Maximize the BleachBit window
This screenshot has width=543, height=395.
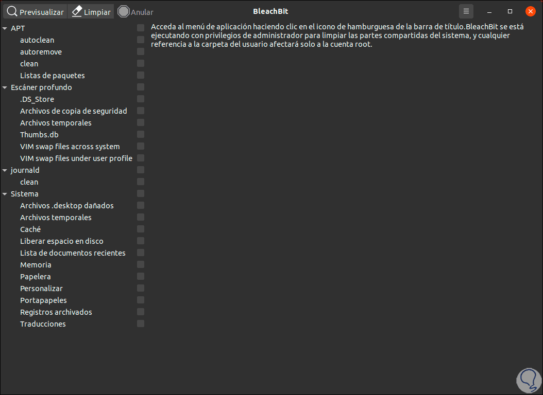[x=510, y=11]
